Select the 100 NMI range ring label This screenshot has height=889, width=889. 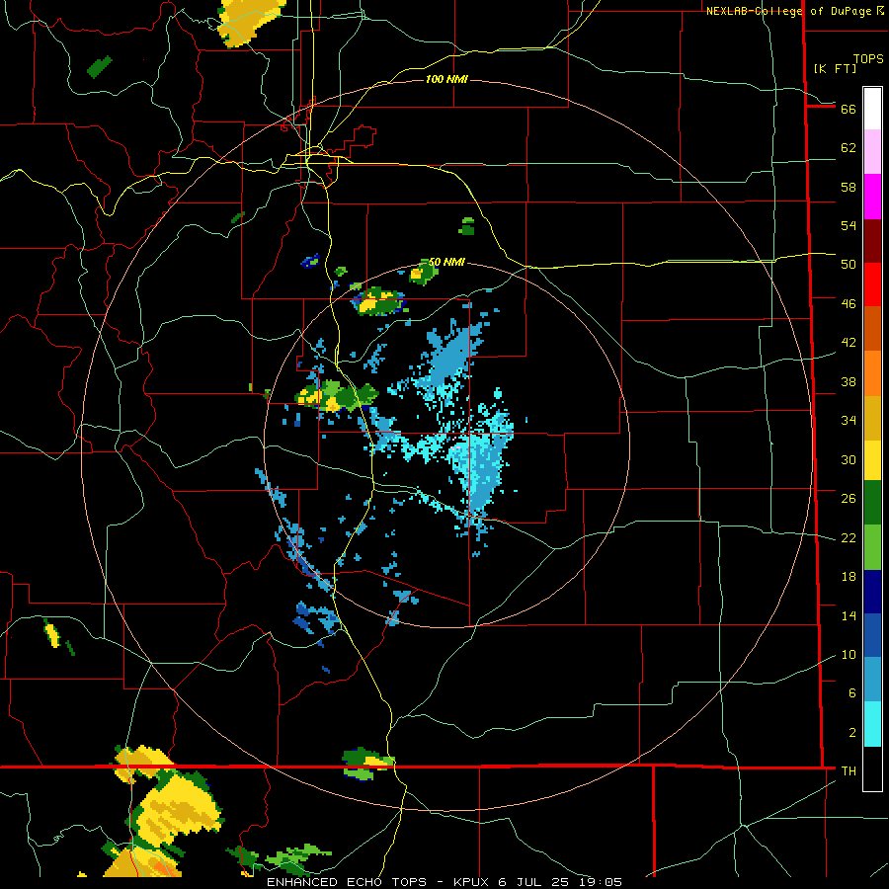tap(446, 79)
